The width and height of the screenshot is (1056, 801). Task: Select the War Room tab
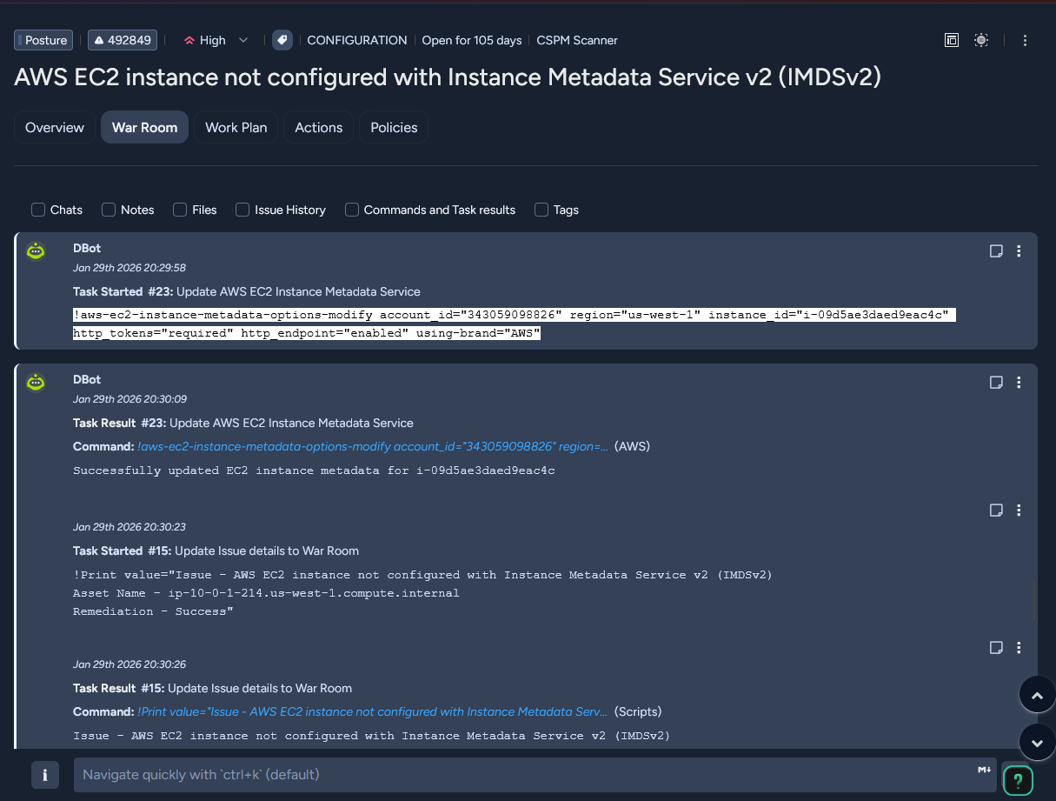click(144, 127)
